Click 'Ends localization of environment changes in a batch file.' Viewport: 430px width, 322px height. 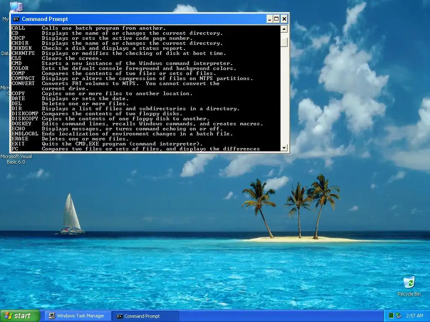(137, 134)
